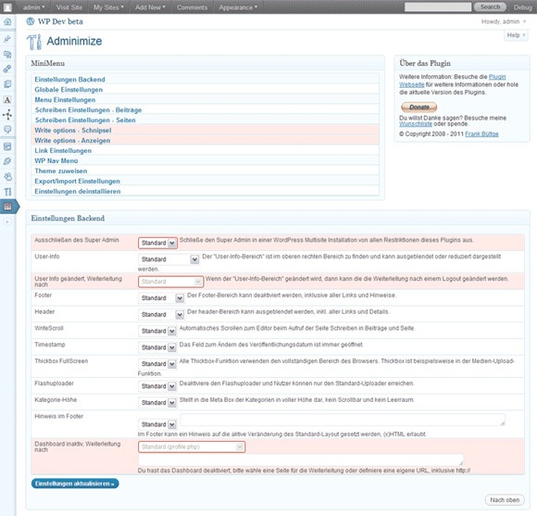The width and height of the screenshot is (537, 516).
Task: Click Einstellungen aktualisieren button
Action: pyautogui.click(x=75, y=484)
